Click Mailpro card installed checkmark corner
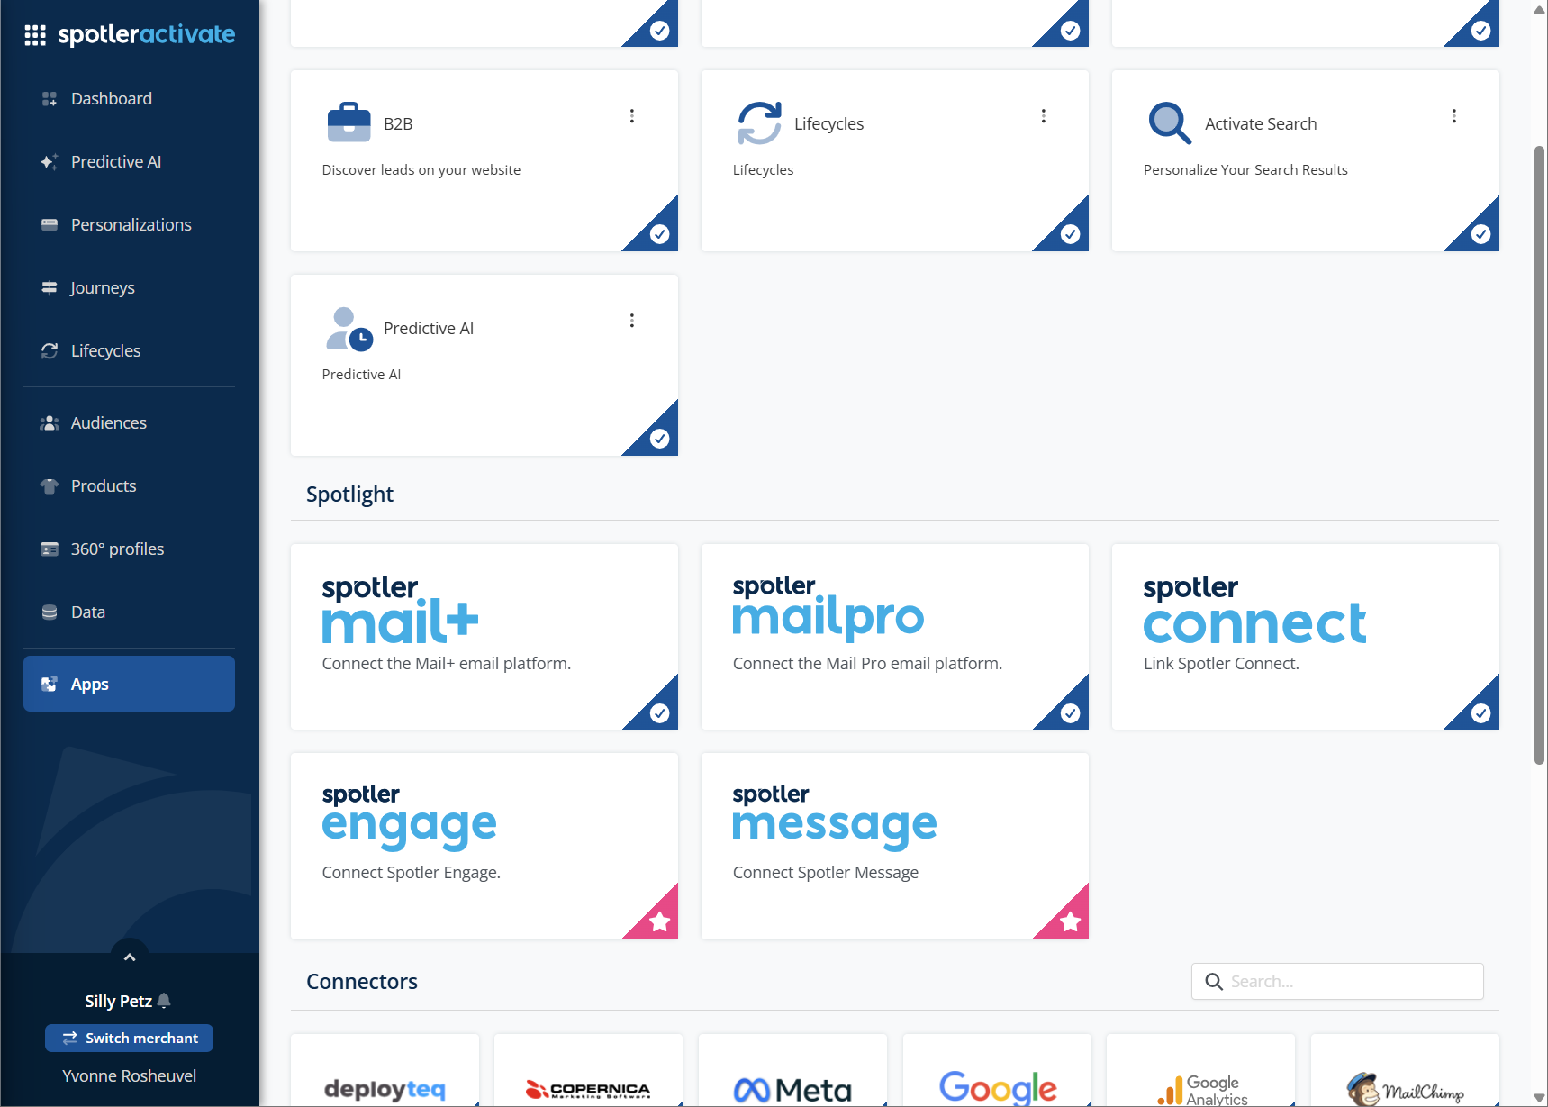 tap(1070, 712)
